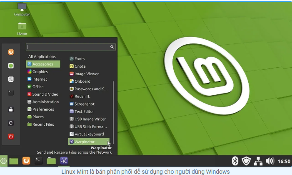Launch USB Stick Formatter
The width and height of the screenshot is (292, 175).
[x=89, y=127]
